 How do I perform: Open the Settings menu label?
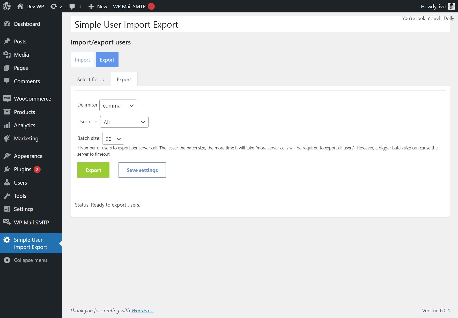point(24,209)
